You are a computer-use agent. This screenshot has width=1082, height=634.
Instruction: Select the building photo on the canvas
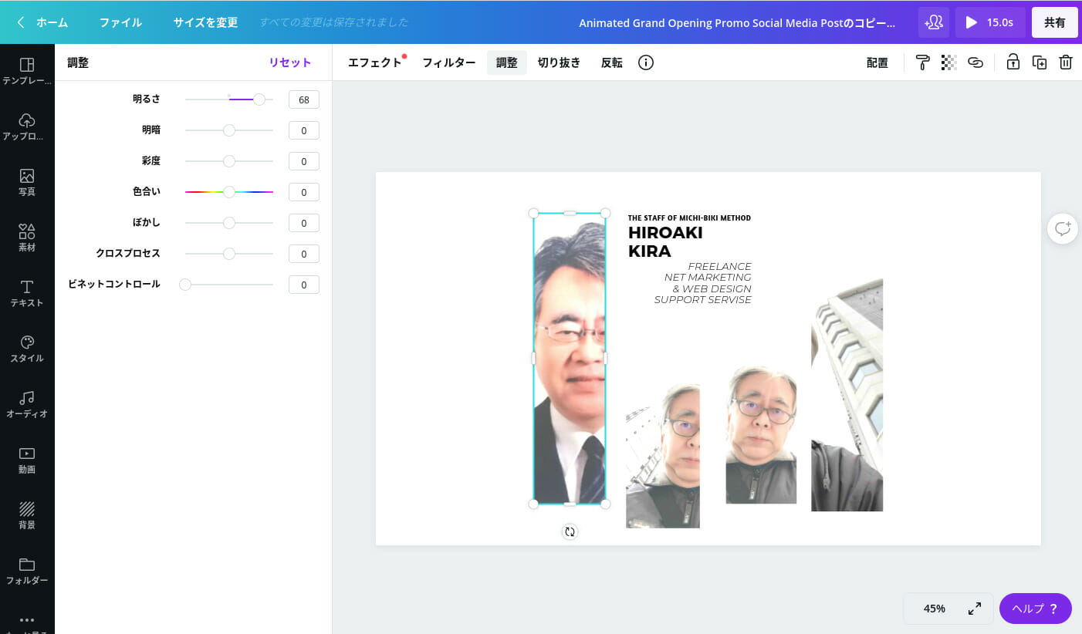(847, 395)
